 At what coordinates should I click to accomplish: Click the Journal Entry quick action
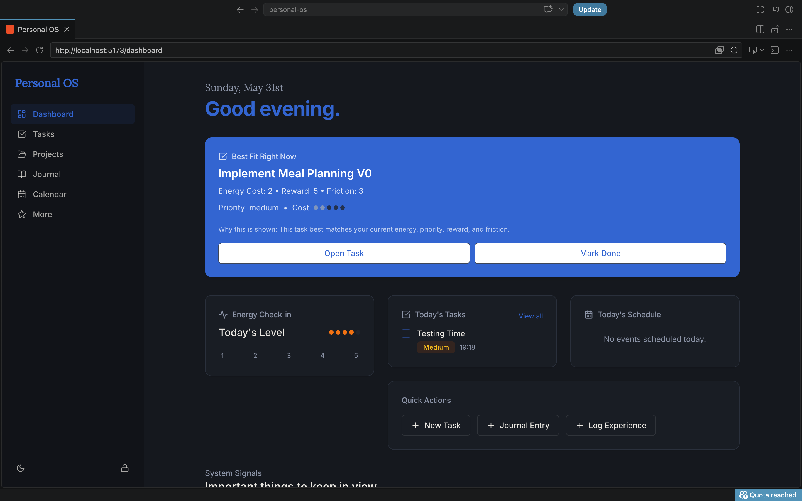518,425
